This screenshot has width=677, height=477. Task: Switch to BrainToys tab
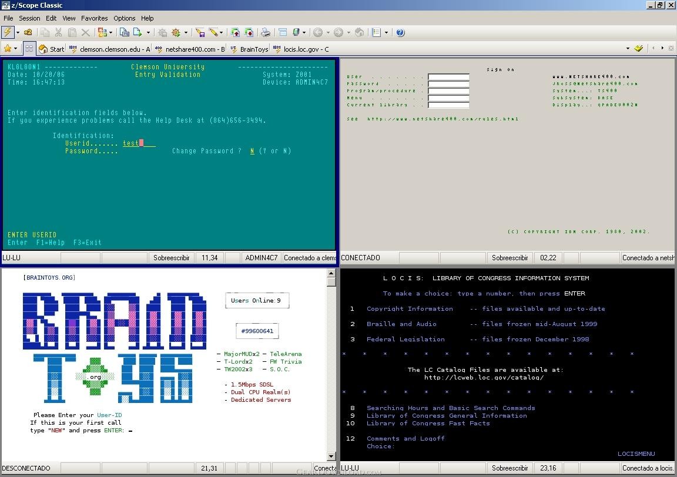tap(249, 49)
